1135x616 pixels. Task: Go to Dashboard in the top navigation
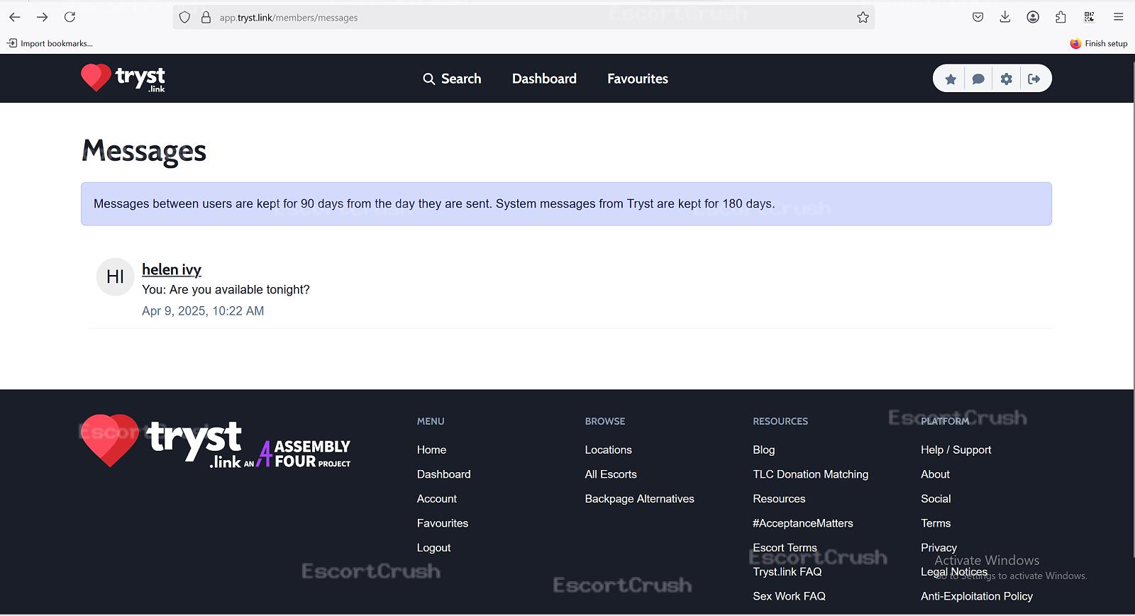(x=544, y=79)
